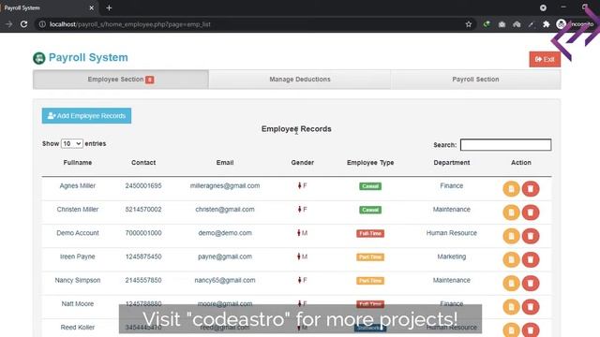600x337 pixels.
Task: Open the Manage Deductions tab
Action: pos(300,80)
